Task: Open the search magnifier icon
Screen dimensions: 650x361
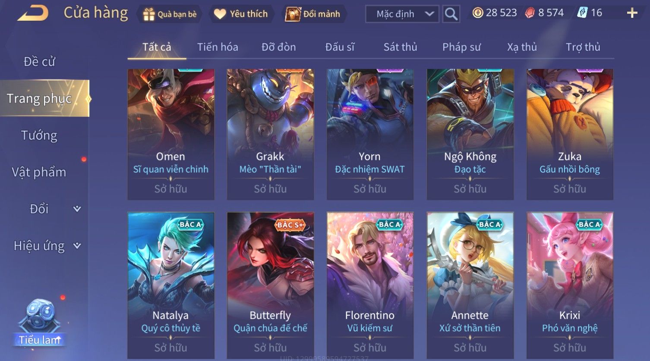Action: point(451,14)
